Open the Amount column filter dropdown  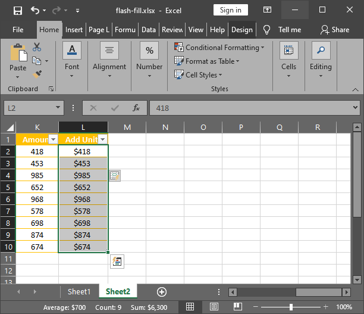[53, 139]
